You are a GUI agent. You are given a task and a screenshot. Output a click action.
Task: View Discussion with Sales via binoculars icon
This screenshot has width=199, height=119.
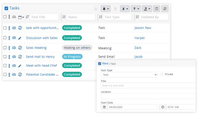14,38
